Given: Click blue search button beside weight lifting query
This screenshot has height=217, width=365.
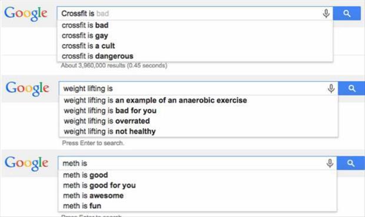Looking at the screenshot, I should [351, 88].
